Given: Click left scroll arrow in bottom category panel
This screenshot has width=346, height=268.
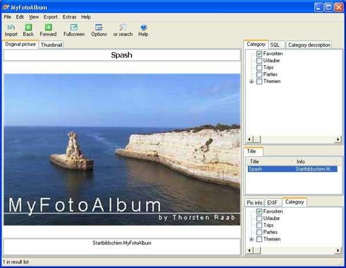Looking at the screenshot, I should click(249, 250).
